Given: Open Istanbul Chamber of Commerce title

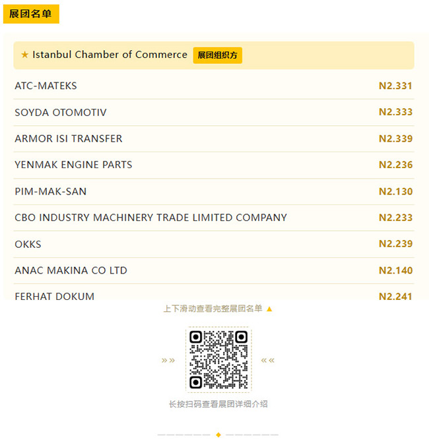Looking at the screenshot, I should point(110,55).
